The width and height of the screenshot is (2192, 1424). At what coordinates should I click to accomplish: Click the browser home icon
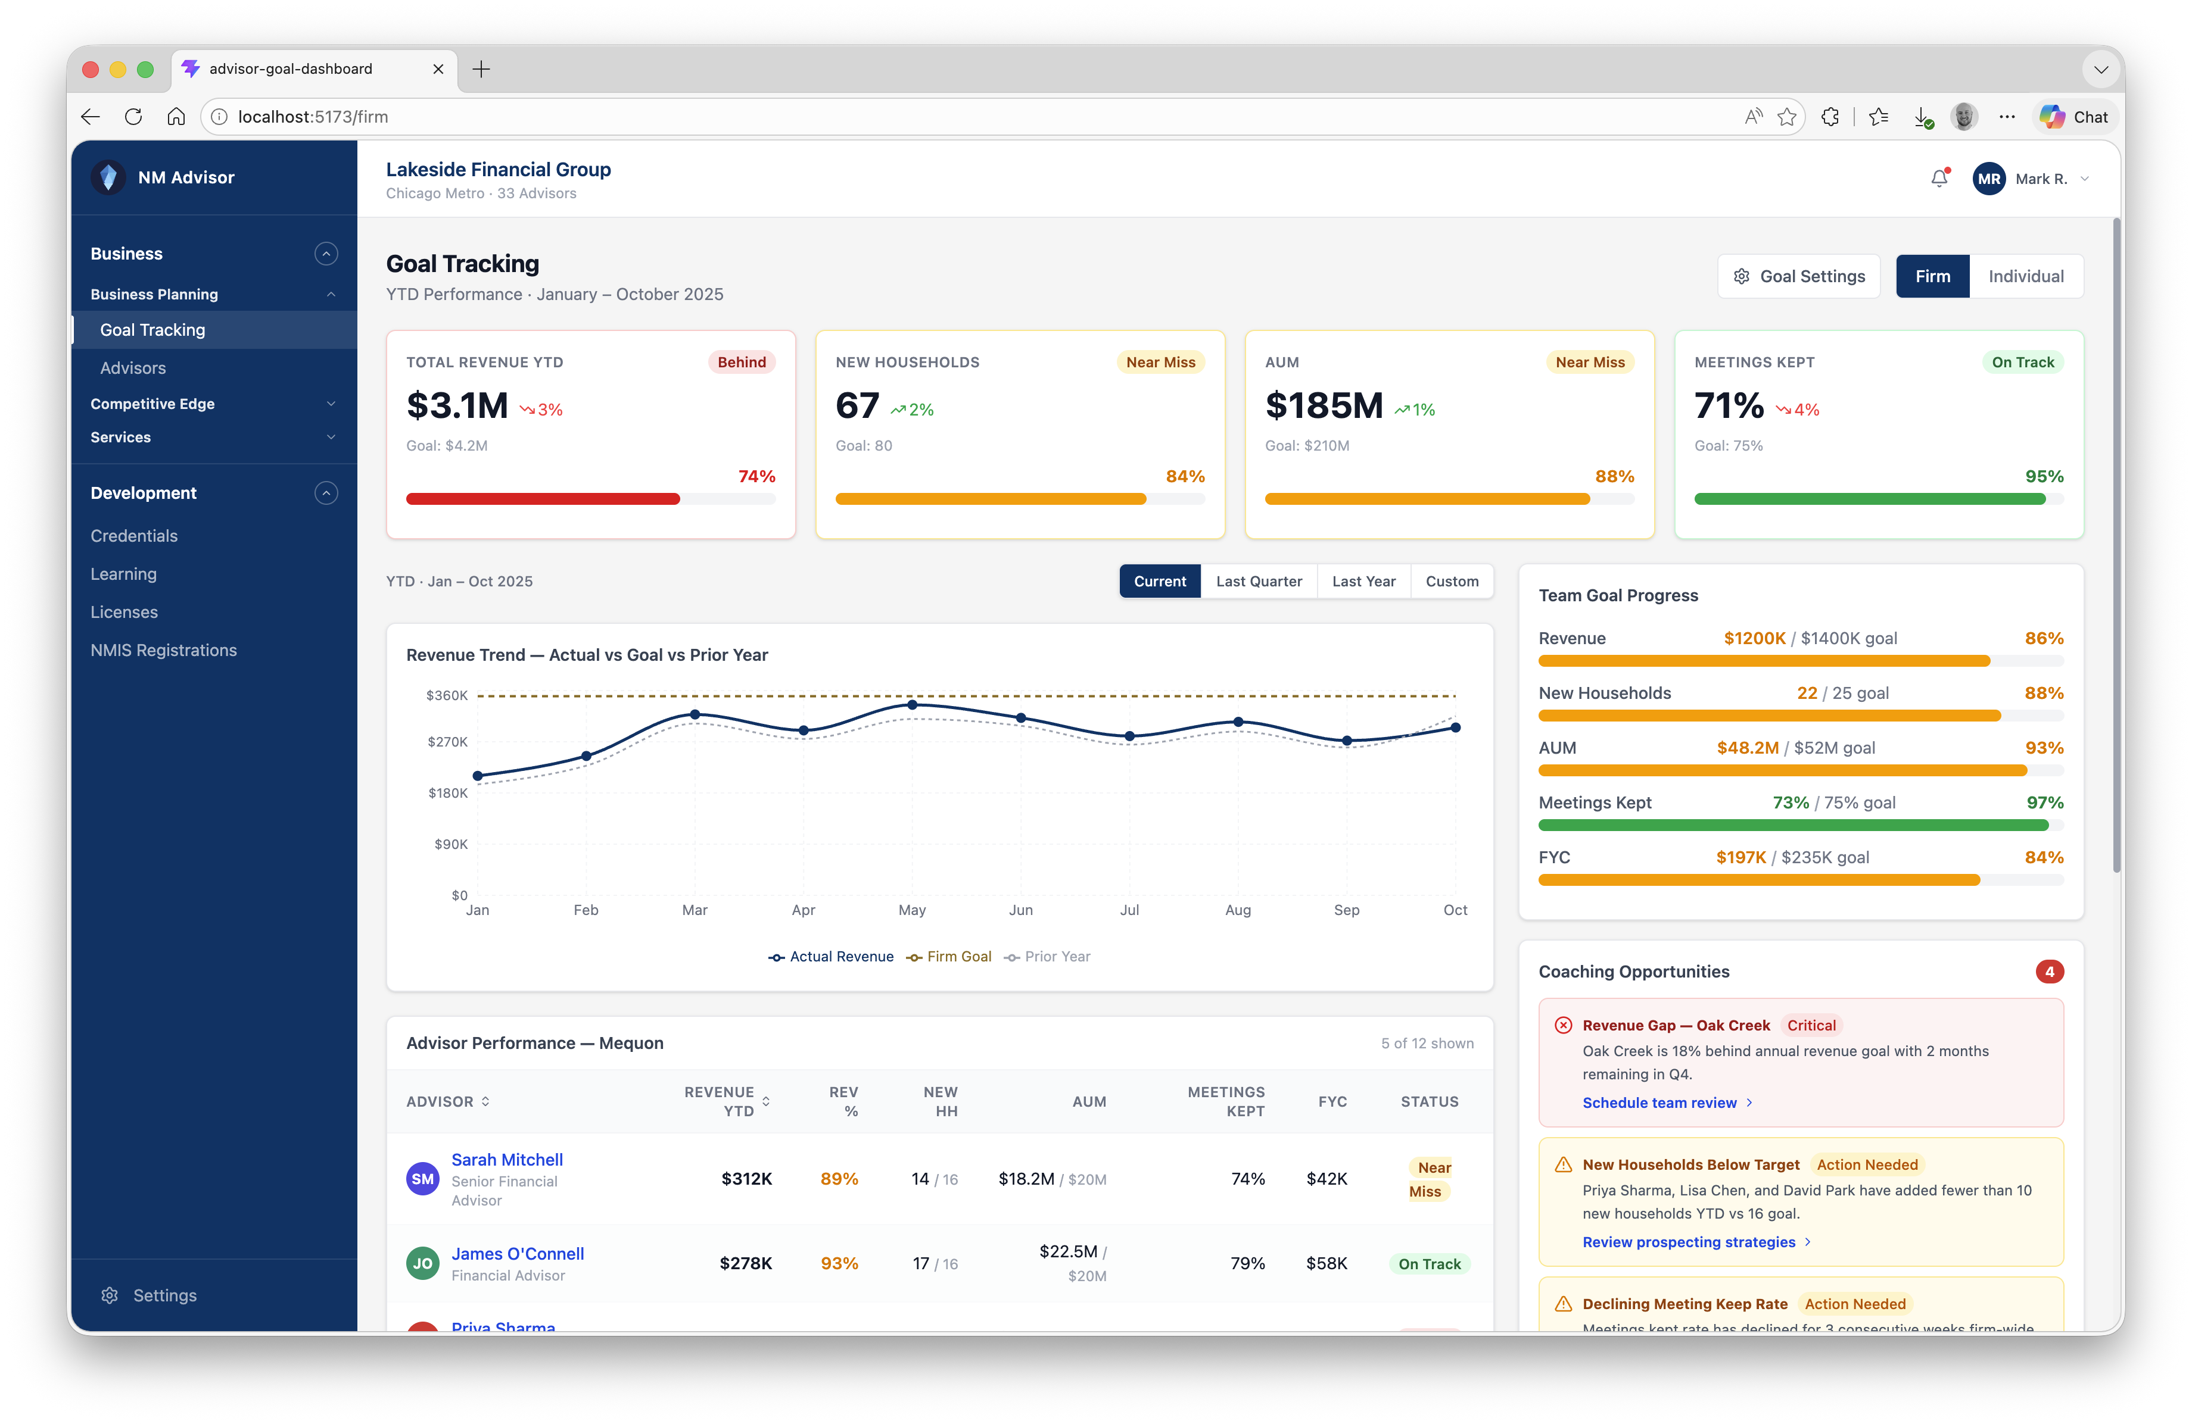tap(176, 117)
